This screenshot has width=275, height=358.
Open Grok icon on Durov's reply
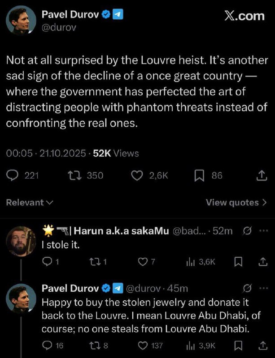pos(246,288)
